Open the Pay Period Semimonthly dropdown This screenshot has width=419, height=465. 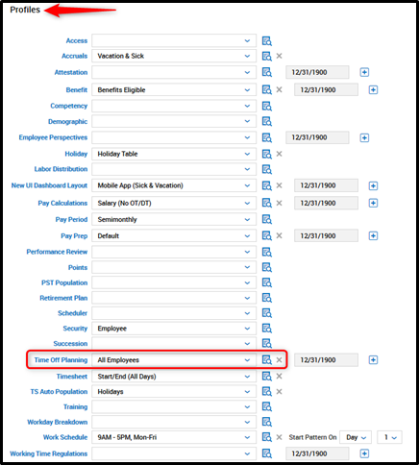click(174, 220)
